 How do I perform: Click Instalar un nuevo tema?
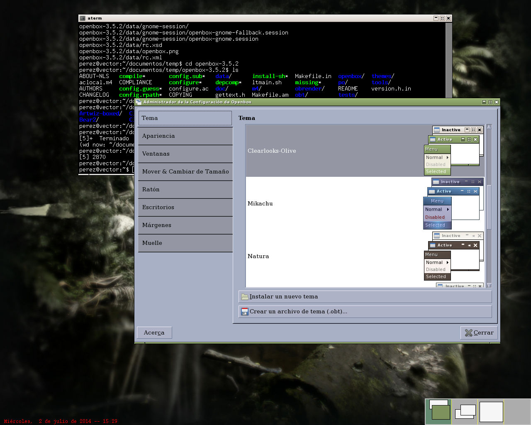click(365, 297)
